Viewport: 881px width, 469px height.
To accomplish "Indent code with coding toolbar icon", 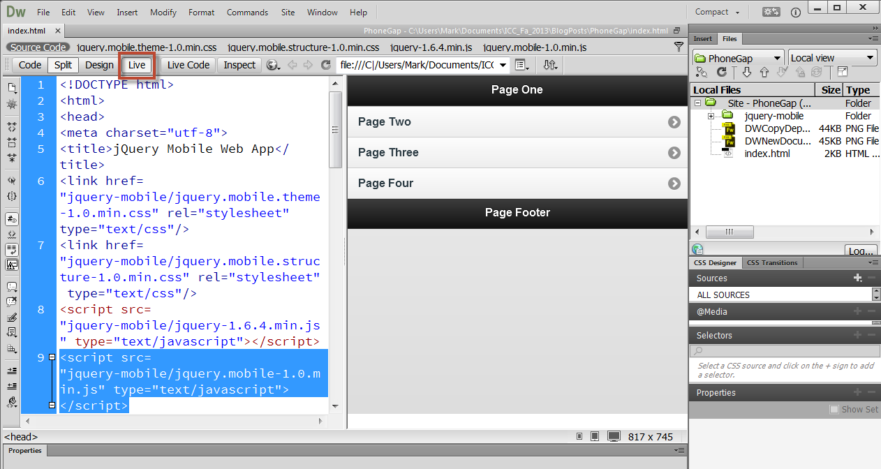I will (12, 371).
